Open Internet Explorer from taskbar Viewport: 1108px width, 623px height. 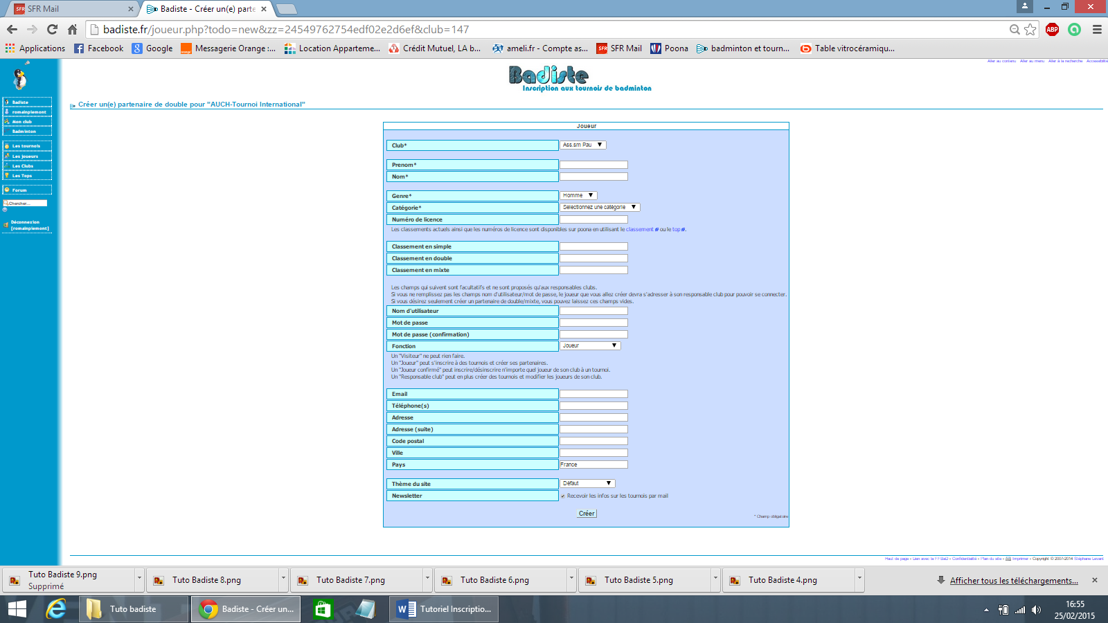tap(55, 609)
